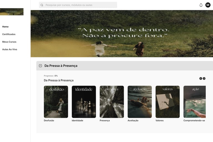The image size is (213, 142).
Task: Focus the course search field
Action: click(x=78, y=5)
